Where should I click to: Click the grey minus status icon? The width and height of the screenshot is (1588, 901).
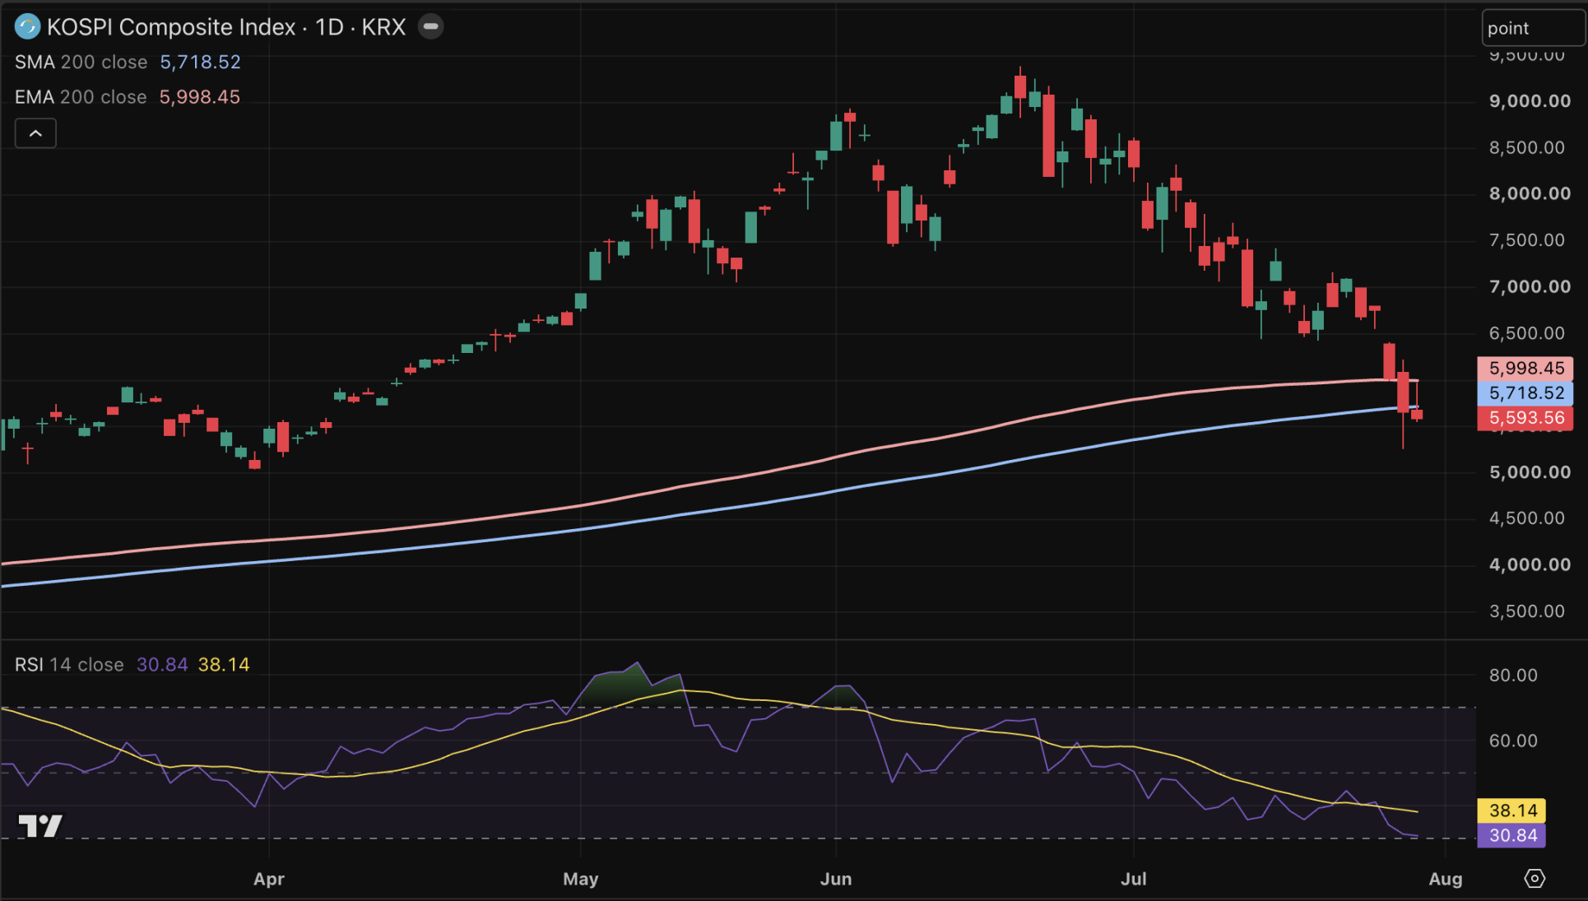[x=430, y=26]
